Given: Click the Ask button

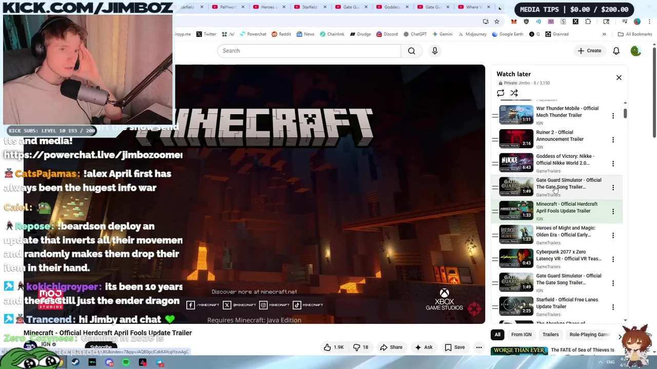Looking at the screenshot, I should (423, 347).
